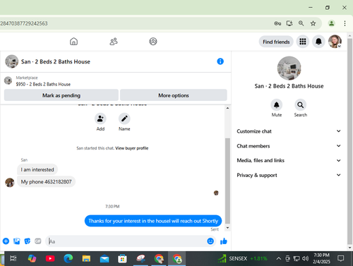The height and width of the screenshot is (266, 353).
Task: Attach a photo file icon
Action: coord(17,241)
